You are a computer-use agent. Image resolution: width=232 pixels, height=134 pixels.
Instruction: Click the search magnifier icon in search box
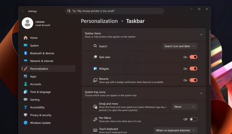[69, 11]
